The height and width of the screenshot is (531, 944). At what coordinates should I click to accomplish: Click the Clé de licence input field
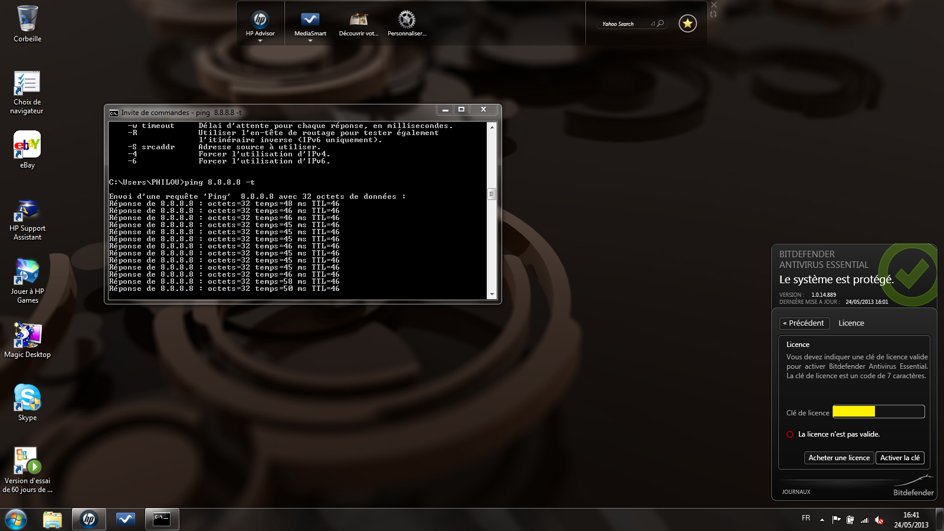click(878, 412)
